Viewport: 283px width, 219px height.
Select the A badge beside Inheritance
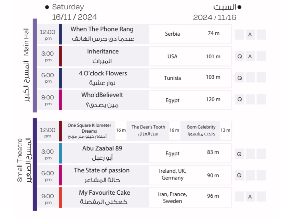(x=250, y=56)
